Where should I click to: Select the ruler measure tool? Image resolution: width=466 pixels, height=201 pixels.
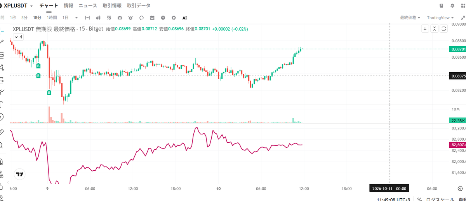2,131
